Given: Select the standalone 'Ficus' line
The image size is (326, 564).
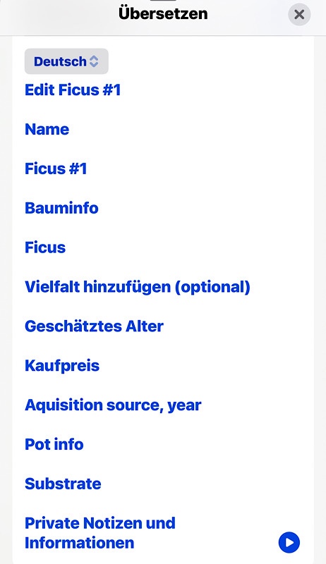Looking at the screenshot, I should 45,247.
